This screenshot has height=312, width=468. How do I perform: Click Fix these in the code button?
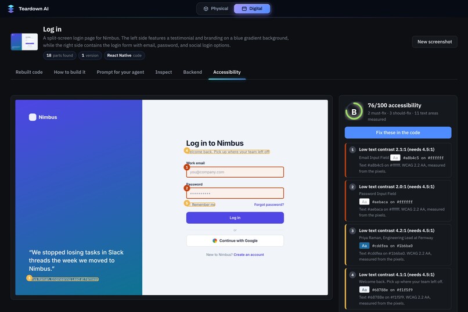(398, 132)
